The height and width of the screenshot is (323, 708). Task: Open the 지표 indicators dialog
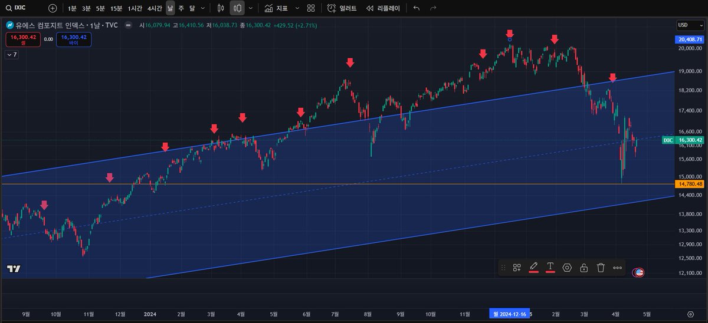tap(276, 8)
